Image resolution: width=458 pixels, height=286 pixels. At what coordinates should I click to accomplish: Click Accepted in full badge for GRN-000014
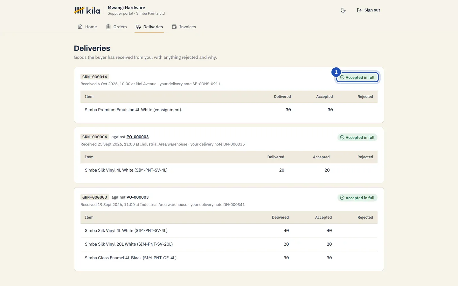tap(357, 77)
